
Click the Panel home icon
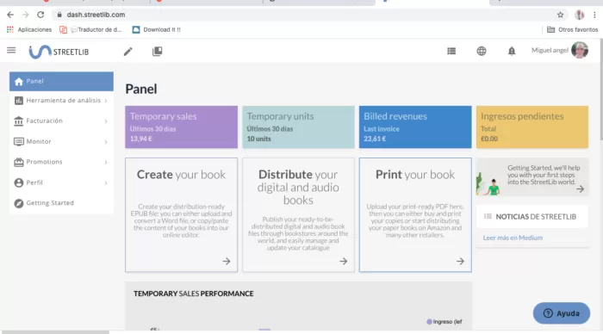[18, 82]
